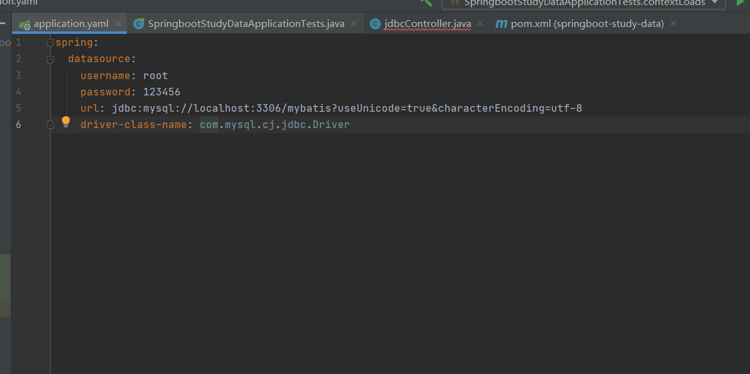Click the green Build hammer icon

(426, 3)
